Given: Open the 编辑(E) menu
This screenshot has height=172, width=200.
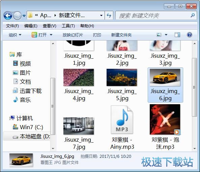Looking at the screenshot, I should point(31,26).
